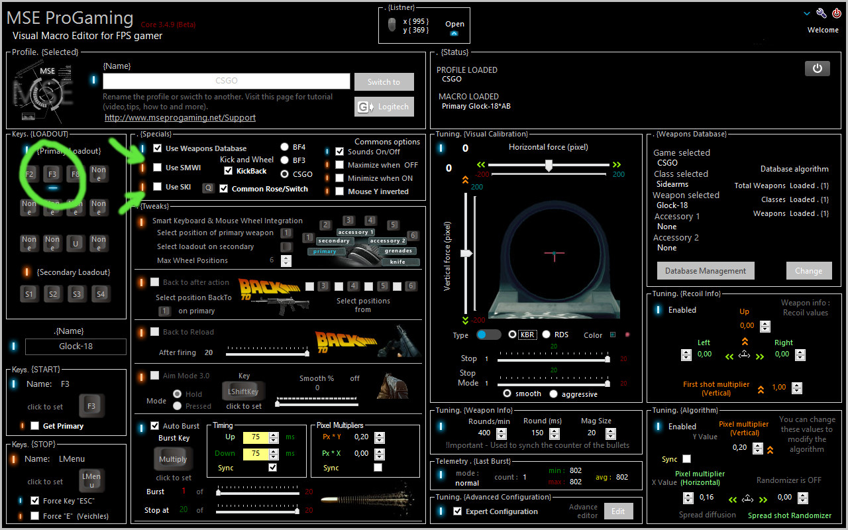Screen dimensions: 848x530
Task: Click the red Color dot in calibration
Action: coord(627,335)
